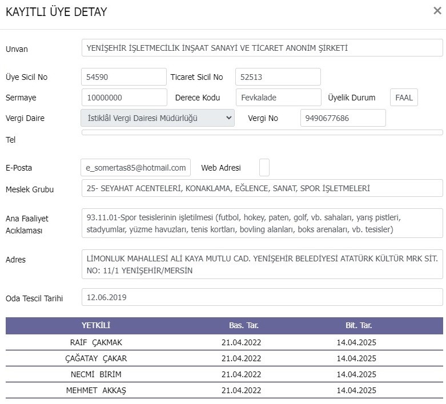This screenshot has width=446, height=404.
Task: Select the empty Web Adresi box
Action: (264, 168)
